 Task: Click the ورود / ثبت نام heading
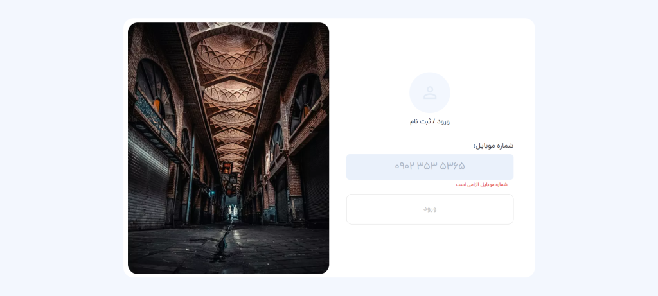coord(430,121)
